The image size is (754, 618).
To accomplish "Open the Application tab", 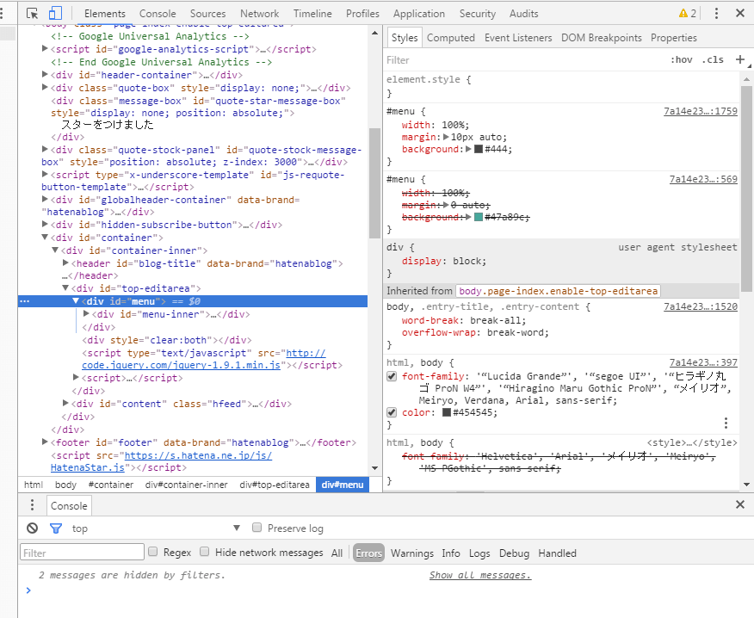I will pos(419,14).
